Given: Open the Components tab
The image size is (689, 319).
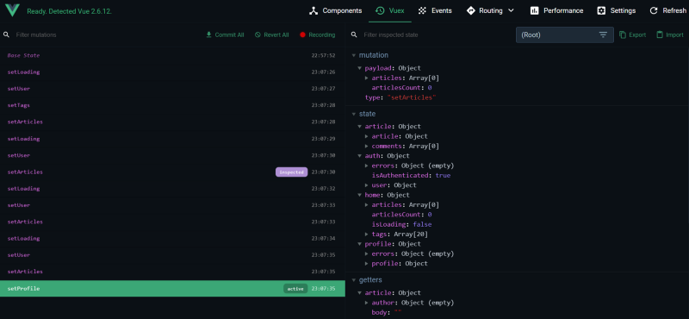Looking at the screenshot, I should pos(336,10).
